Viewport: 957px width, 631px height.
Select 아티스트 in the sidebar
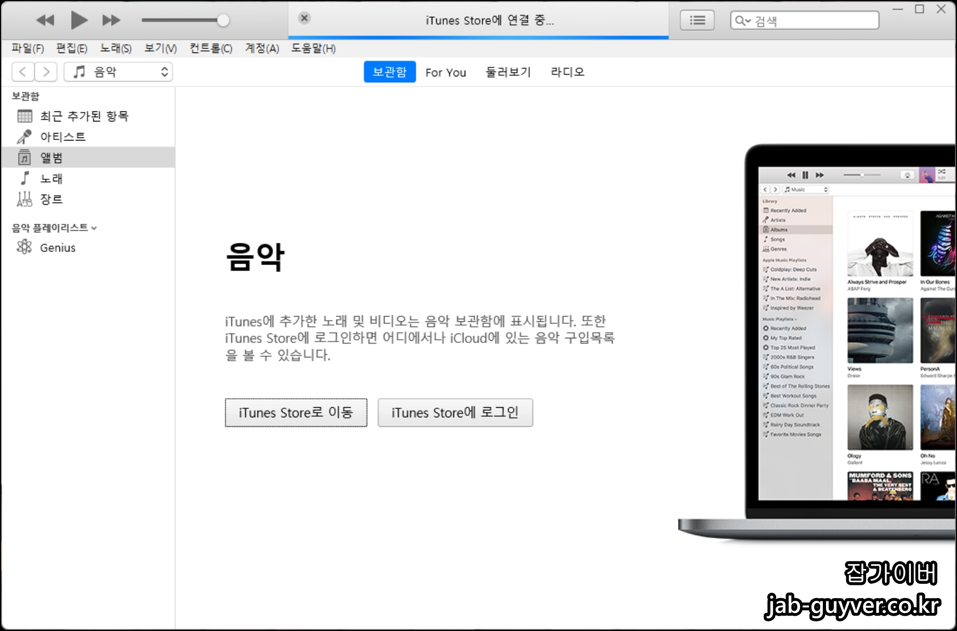88,137
